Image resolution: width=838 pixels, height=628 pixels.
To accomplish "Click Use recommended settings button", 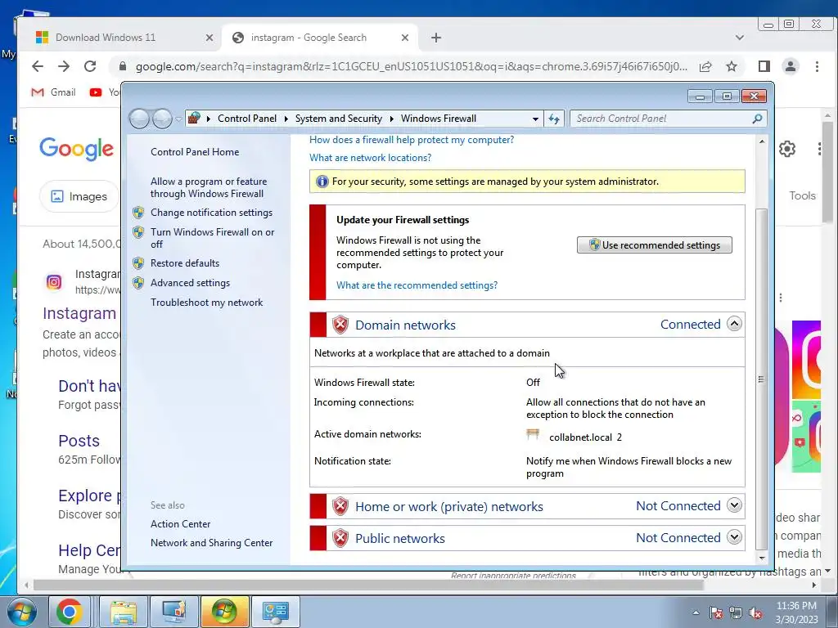I will (x=654, y=245).
